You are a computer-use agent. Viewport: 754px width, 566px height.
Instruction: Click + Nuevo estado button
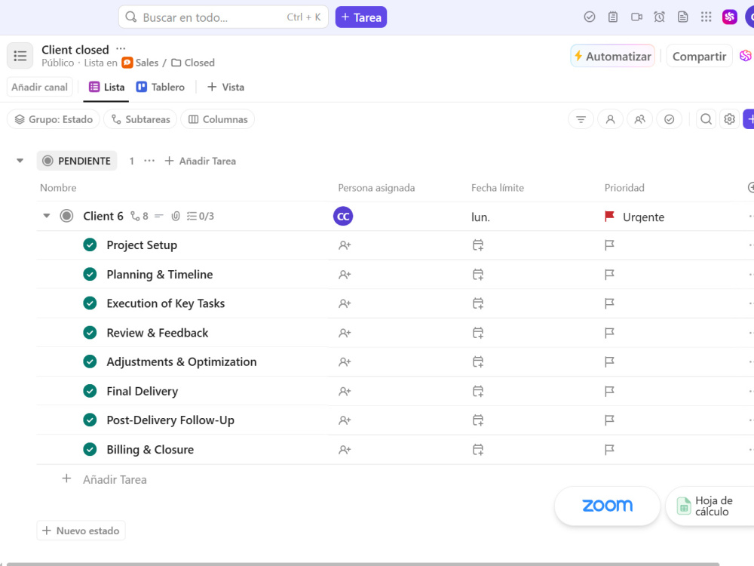81,531
